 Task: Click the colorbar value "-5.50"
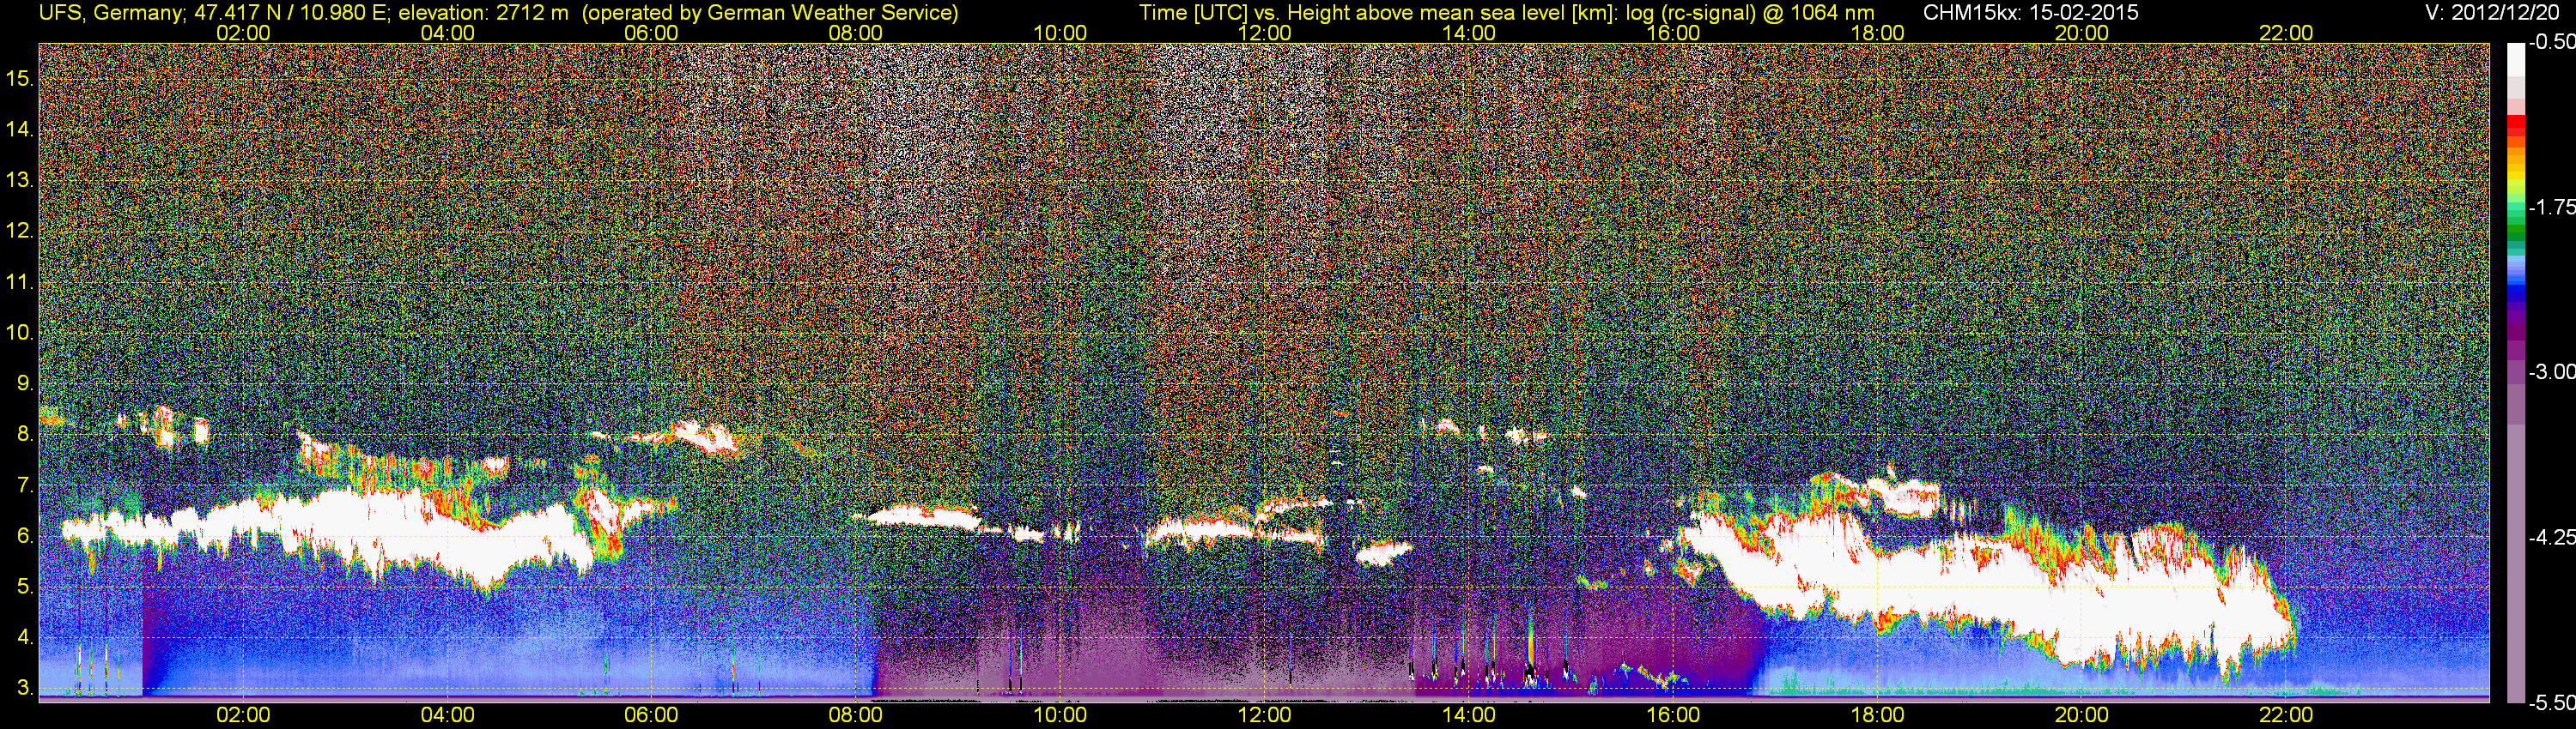coord(2551,702)
